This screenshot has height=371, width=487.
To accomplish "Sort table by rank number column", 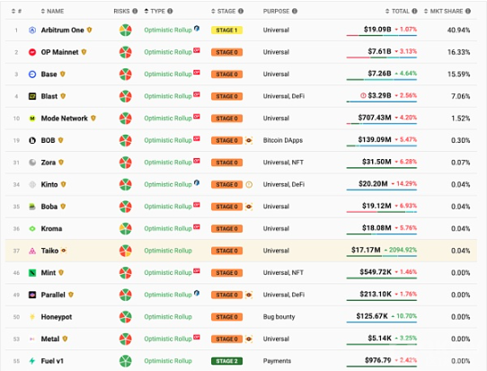I will point(16,11).
